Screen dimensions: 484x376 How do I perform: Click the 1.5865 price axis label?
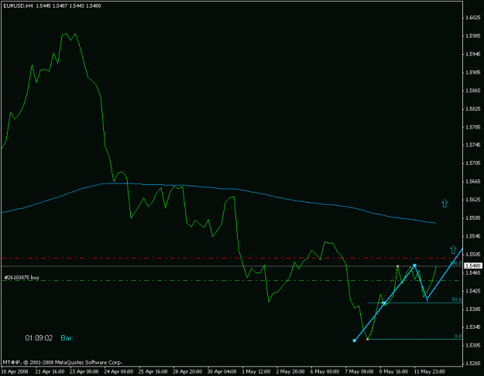coord(473,91)
